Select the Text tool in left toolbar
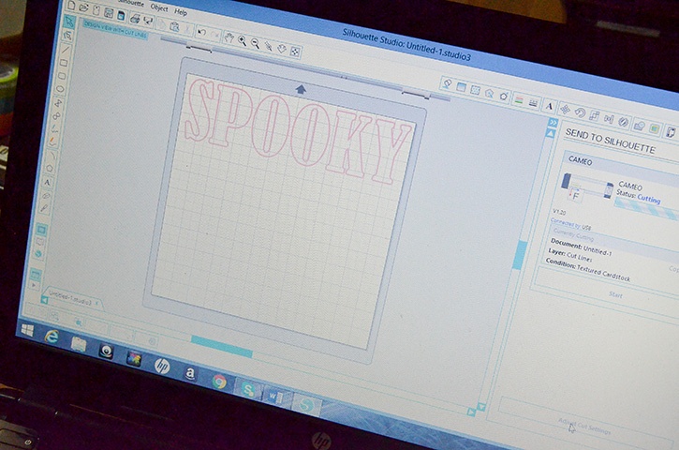679x450 pixels. point(47,182)
